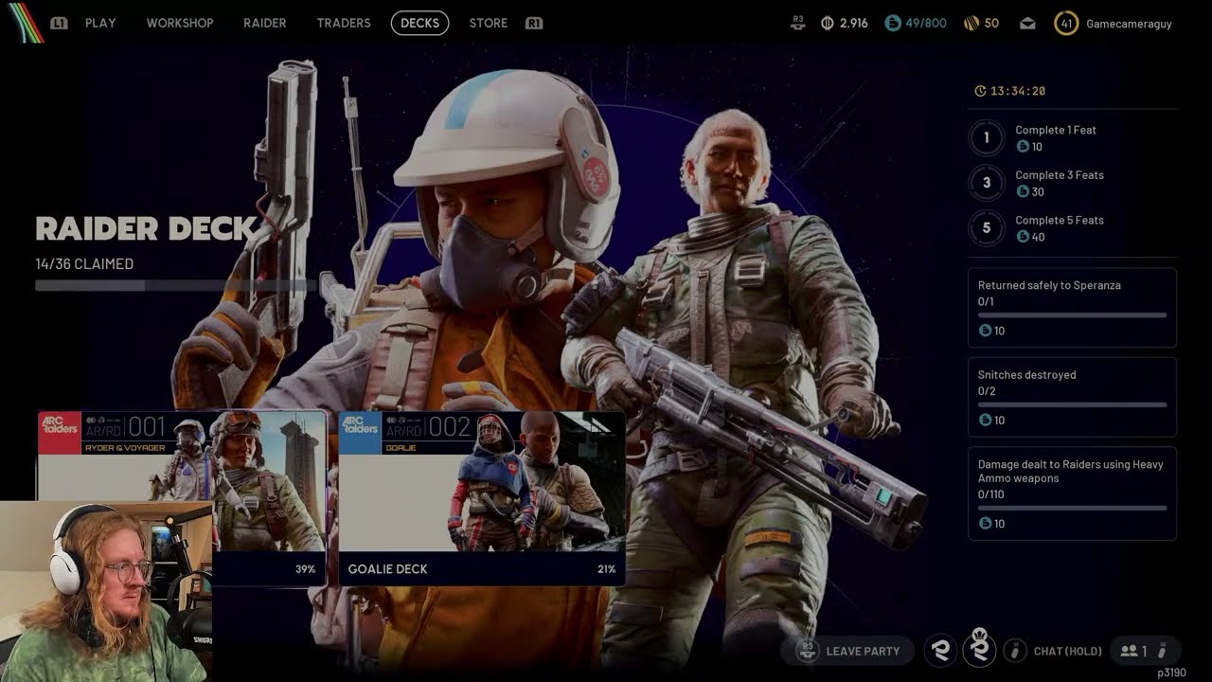This screenshot has height=682, width=1212.
Task: Click the Gamecameraguy username
Action: [1129, 24]
